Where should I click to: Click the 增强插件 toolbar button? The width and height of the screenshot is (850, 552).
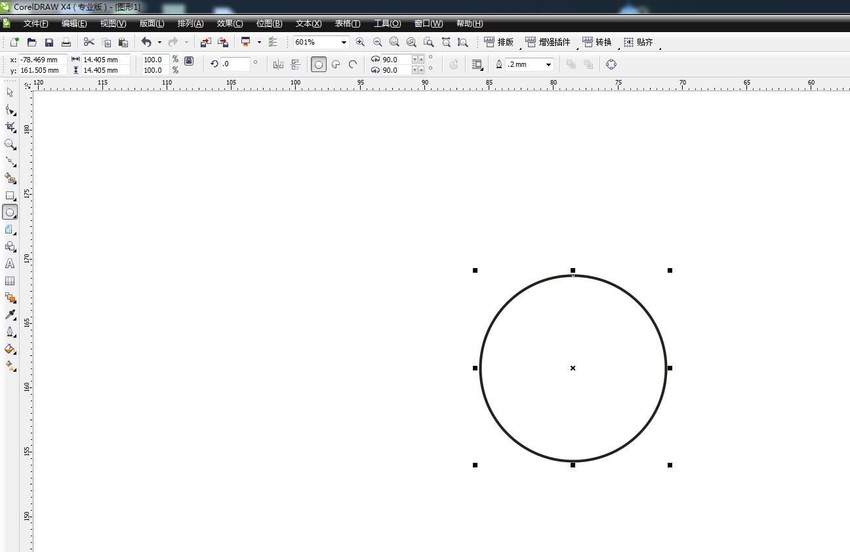(548, 42)
